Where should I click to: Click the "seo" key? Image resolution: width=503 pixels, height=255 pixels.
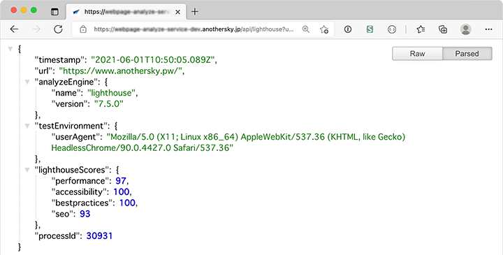tap(62, 214)
